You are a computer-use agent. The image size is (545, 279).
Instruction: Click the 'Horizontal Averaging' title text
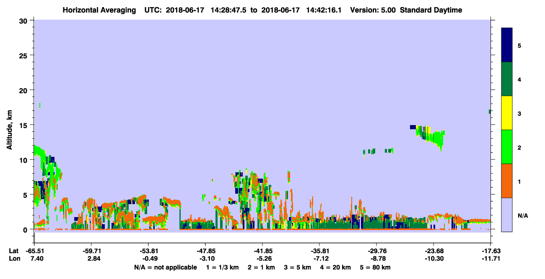[99, 10]
